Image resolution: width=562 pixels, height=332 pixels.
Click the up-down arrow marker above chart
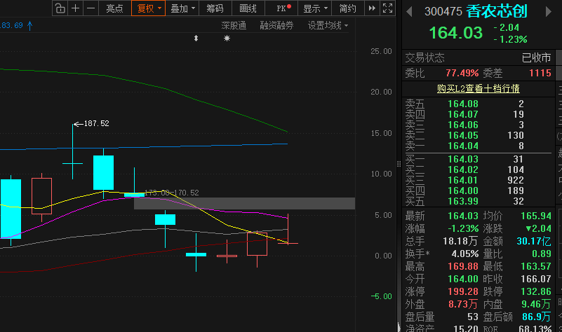(196, 39)
